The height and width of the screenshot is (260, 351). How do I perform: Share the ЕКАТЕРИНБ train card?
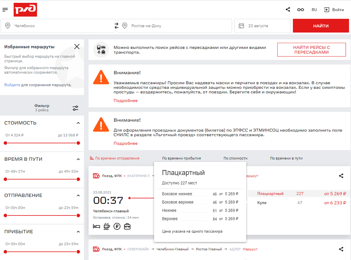click(x=341, y=176)
